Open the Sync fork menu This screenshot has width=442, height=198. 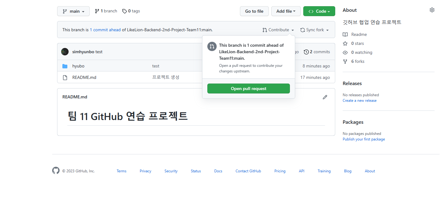click(x=314, y=30)
